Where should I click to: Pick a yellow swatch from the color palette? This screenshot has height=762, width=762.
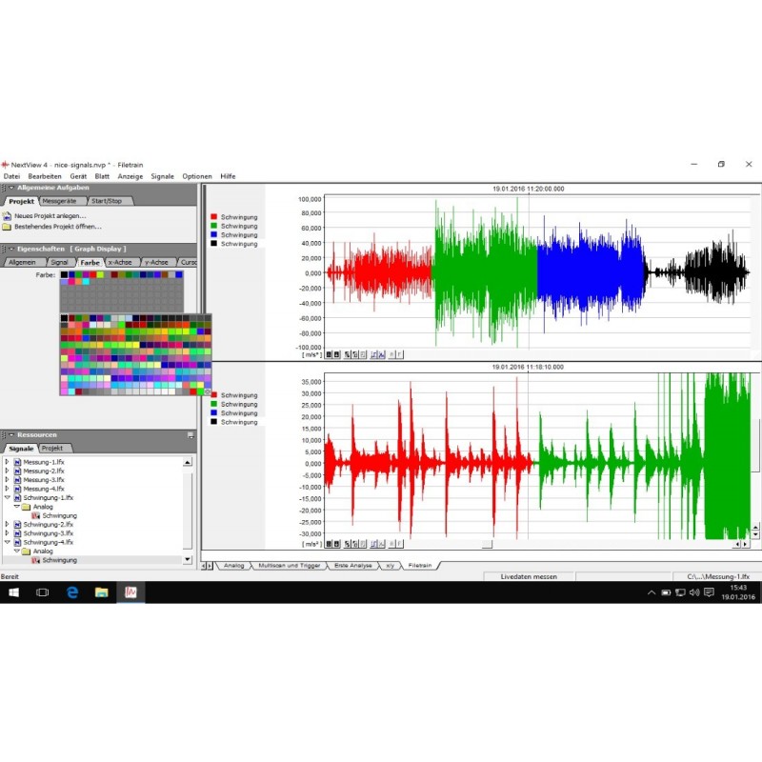click(x=136, y=343)
